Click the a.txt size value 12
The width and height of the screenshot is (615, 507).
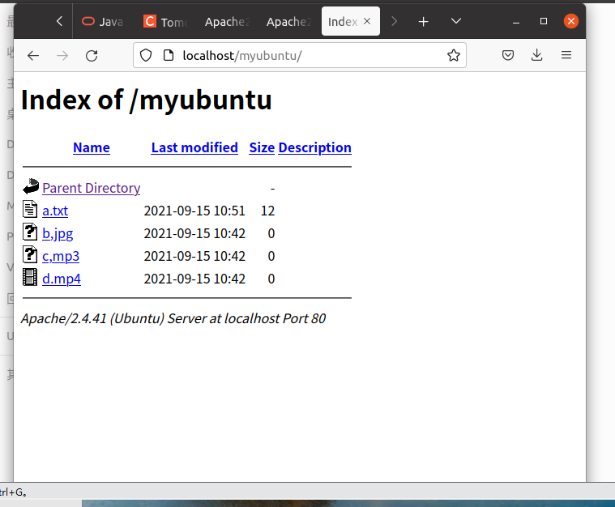(268, 211)
